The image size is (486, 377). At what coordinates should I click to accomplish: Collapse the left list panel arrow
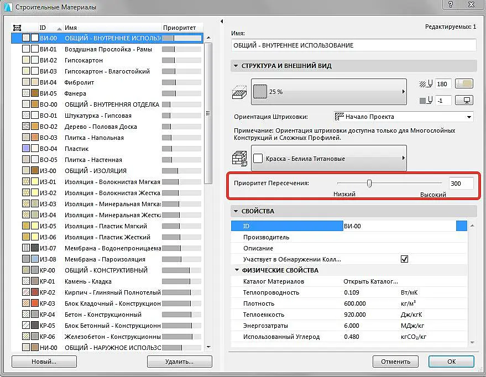pyautogui.click(x=222, y=22)
